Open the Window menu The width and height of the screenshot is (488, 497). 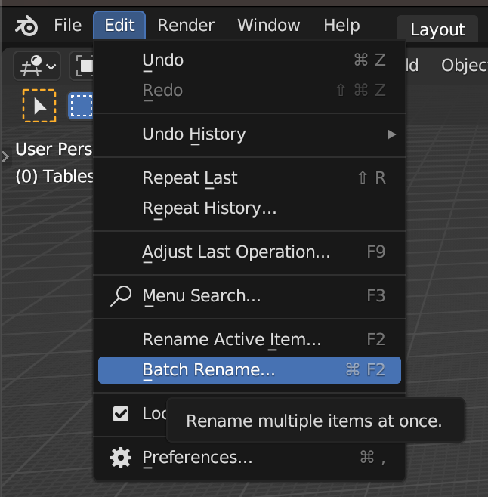point(268,26)
